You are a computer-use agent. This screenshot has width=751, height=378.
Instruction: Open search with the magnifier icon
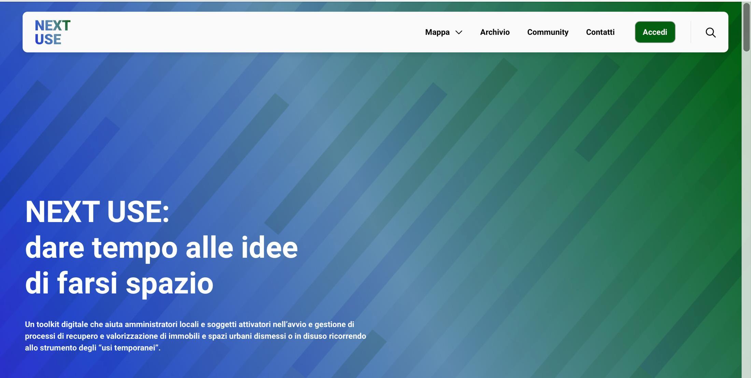click(x=710, y=32)
